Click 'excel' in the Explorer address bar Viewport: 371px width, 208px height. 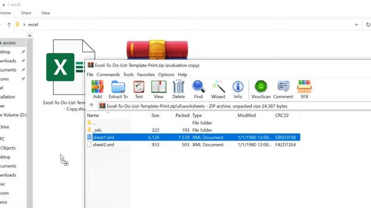[x=33, y=24]
